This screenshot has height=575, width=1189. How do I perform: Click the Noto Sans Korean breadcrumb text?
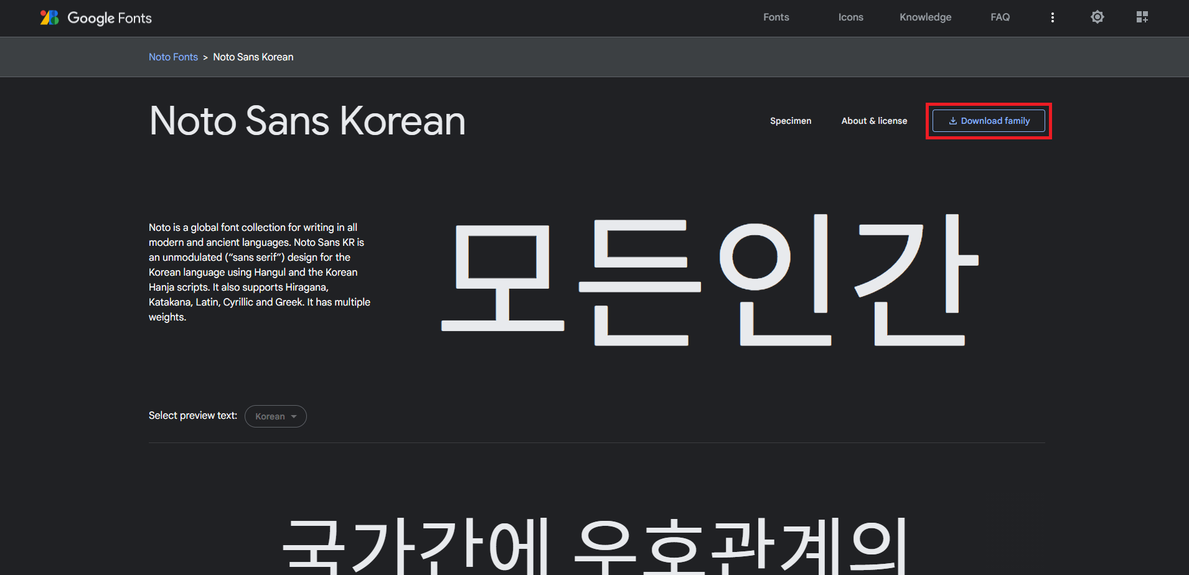click(253, 57)
